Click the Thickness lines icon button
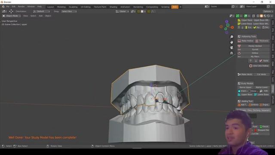Screen dimensions: 275x155 [x=262, y=41]
